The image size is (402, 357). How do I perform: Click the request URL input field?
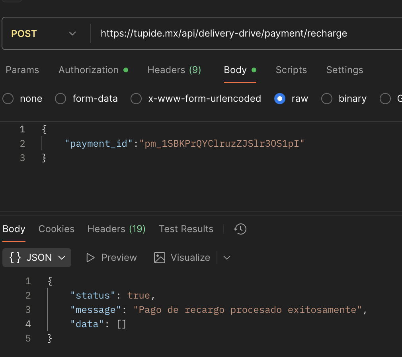[x=239, y=33]
